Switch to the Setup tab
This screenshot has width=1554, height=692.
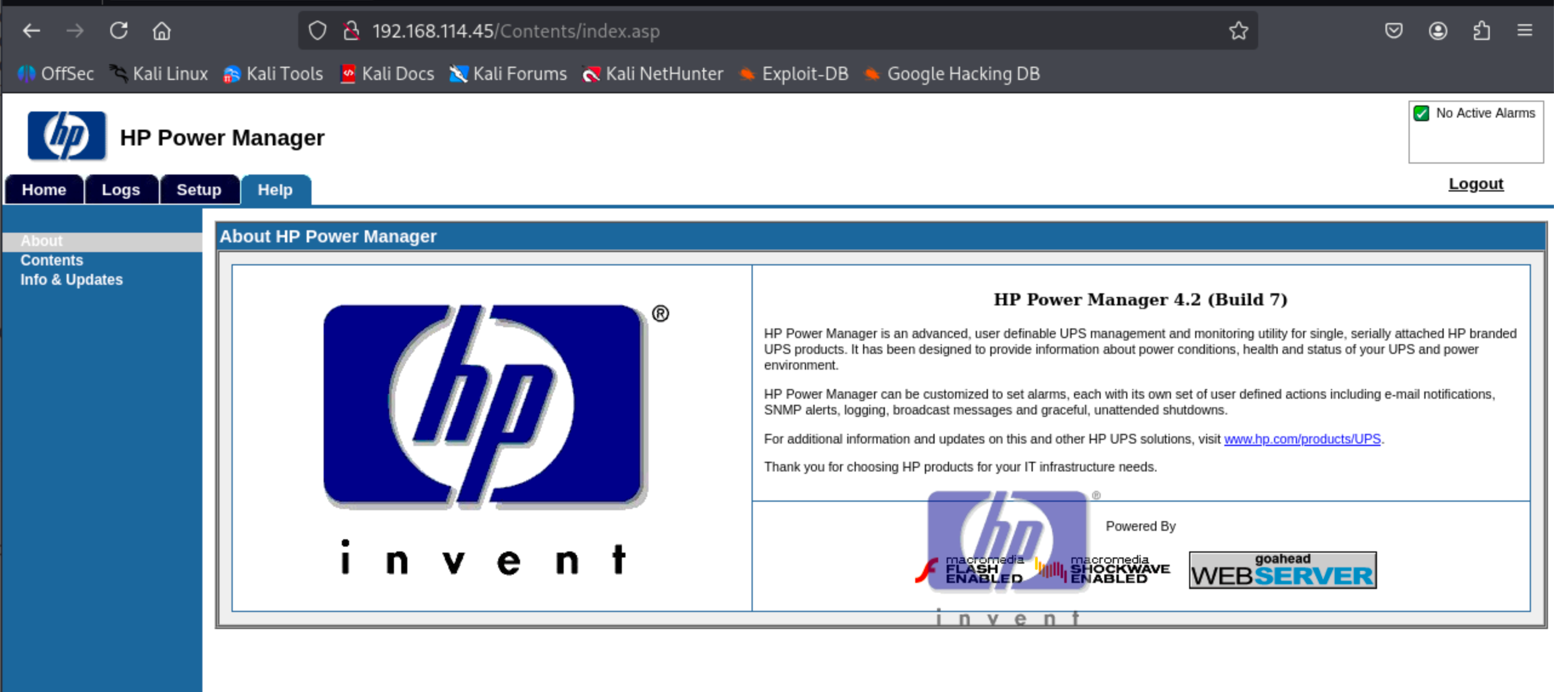coord(199,190)
